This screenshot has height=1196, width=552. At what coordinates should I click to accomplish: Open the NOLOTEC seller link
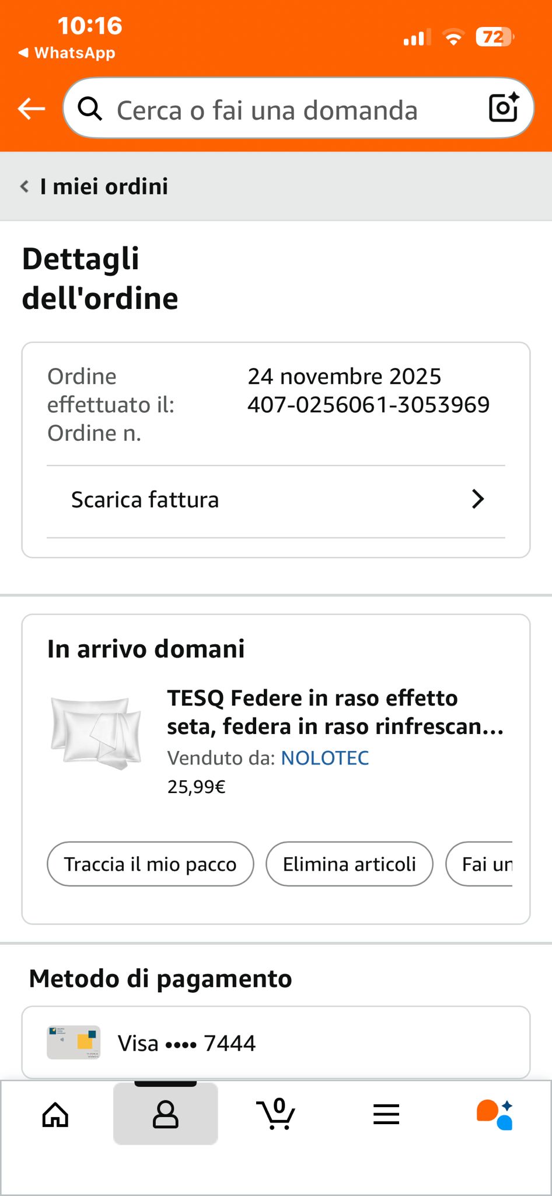(325, 758)
